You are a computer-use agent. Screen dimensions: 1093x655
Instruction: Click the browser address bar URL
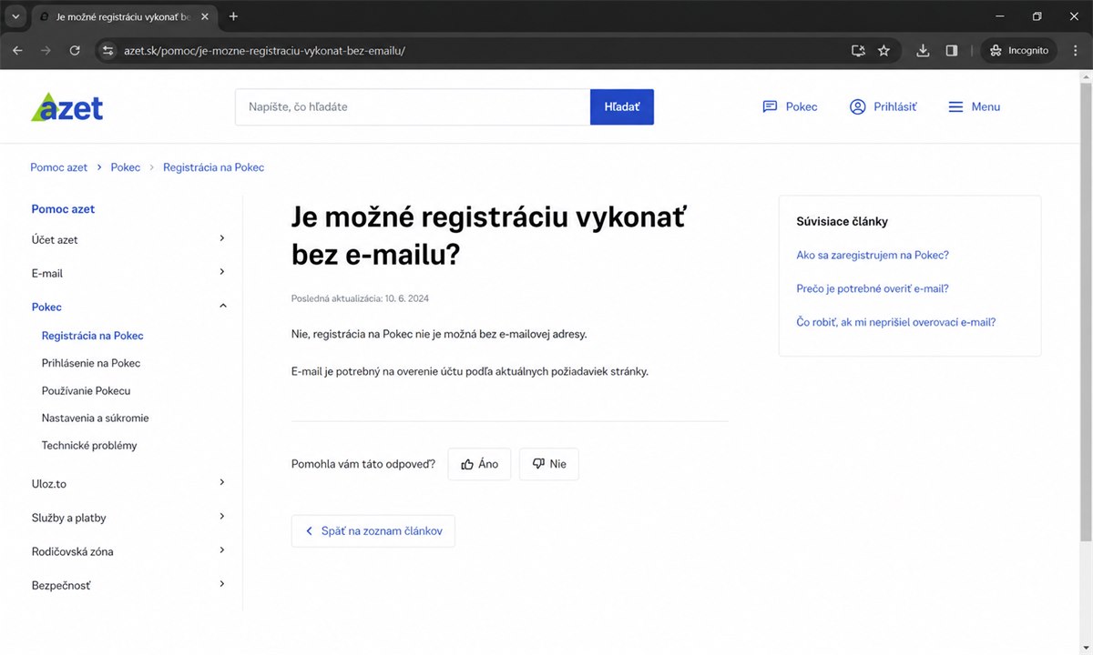pyautogui.click(x=264, y=51)
